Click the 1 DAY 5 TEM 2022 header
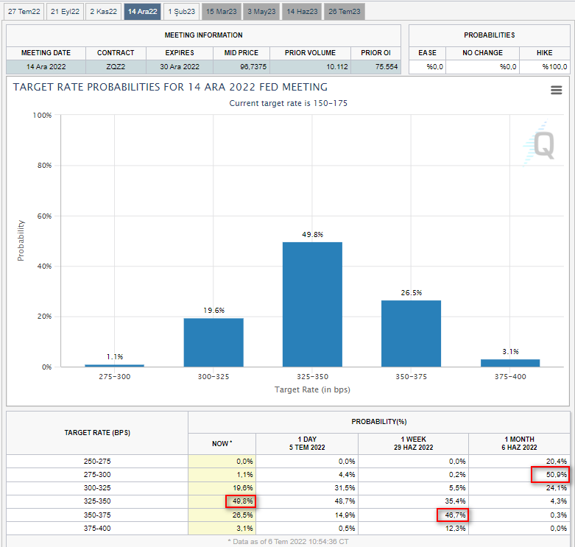The height and width of the screenshot is (547, 575). point(307,443)
